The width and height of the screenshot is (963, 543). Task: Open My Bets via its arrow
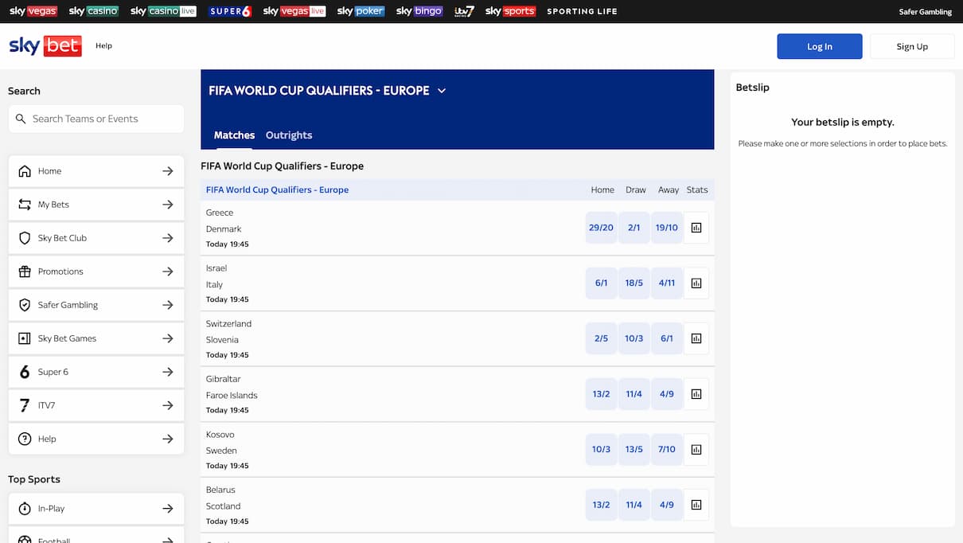(x=168, y=205)
